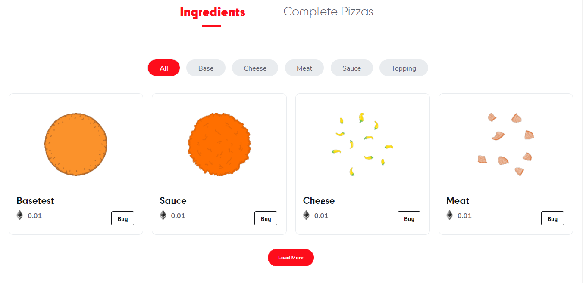Screen dimensions: 583x283
Task: Select the Ingredients tab
Action: point(212,12)
